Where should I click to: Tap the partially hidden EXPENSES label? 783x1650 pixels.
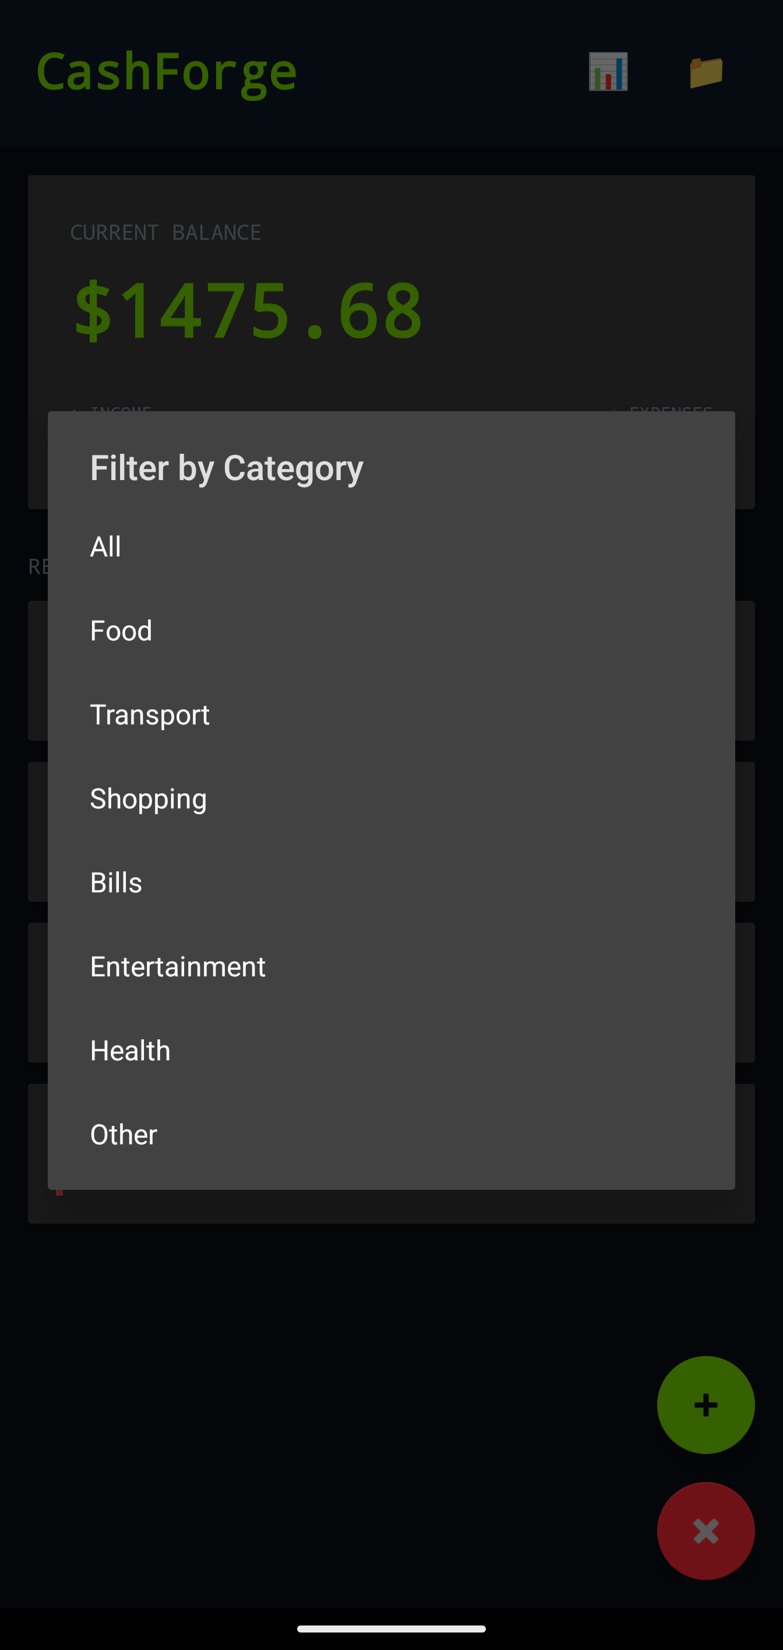click(671, 408)
